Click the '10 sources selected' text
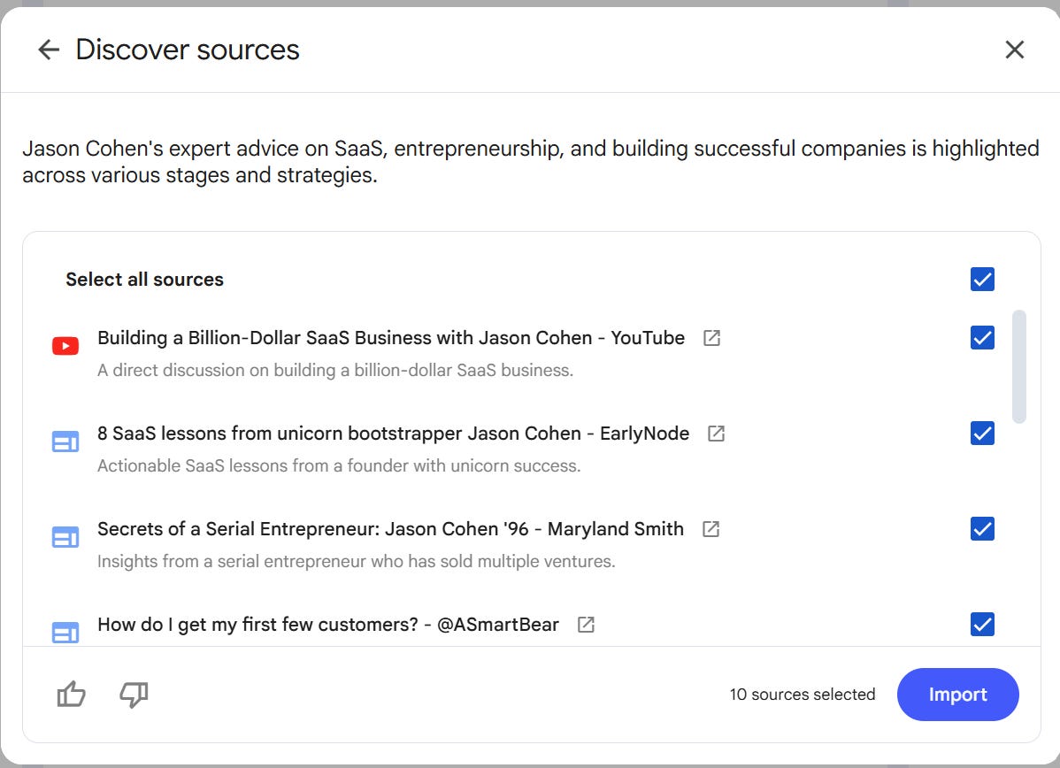Image resolution: width=1060 pixels, height=768 pixels. [803, 695]
